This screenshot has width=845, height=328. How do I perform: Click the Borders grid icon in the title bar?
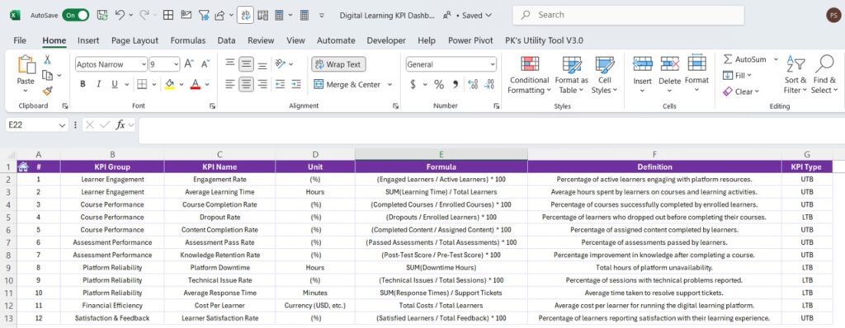pos(168,15)
